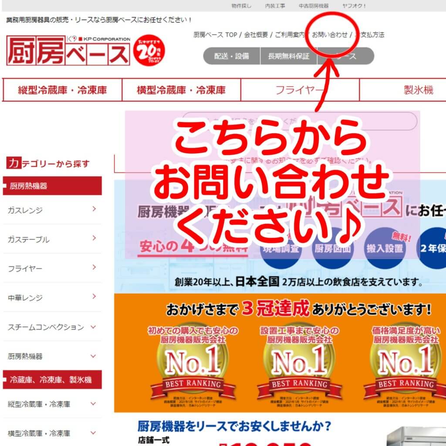Screen dimensions: 446x446
Task: Click the 長期無料保証 button
Action: (x=289, y=56)
